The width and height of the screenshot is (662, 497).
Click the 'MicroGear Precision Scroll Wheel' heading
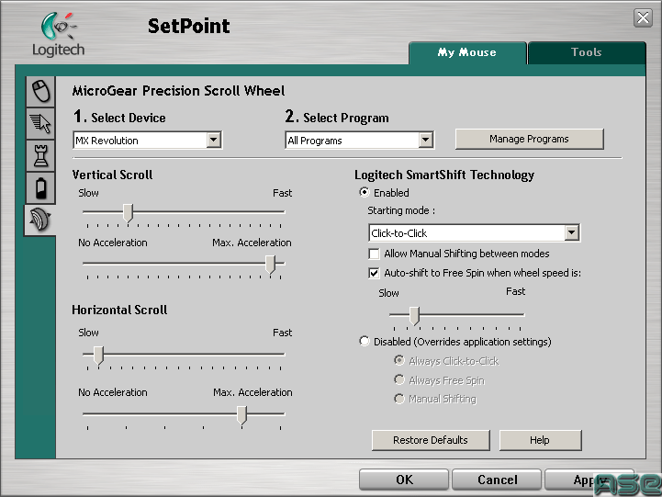(179, 91)
